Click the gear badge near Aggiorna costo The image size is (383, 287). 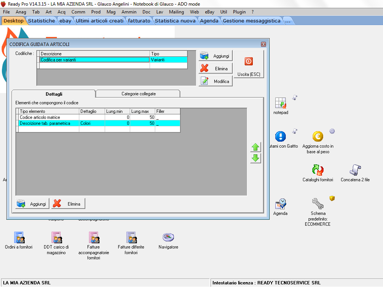click(332, 131)
